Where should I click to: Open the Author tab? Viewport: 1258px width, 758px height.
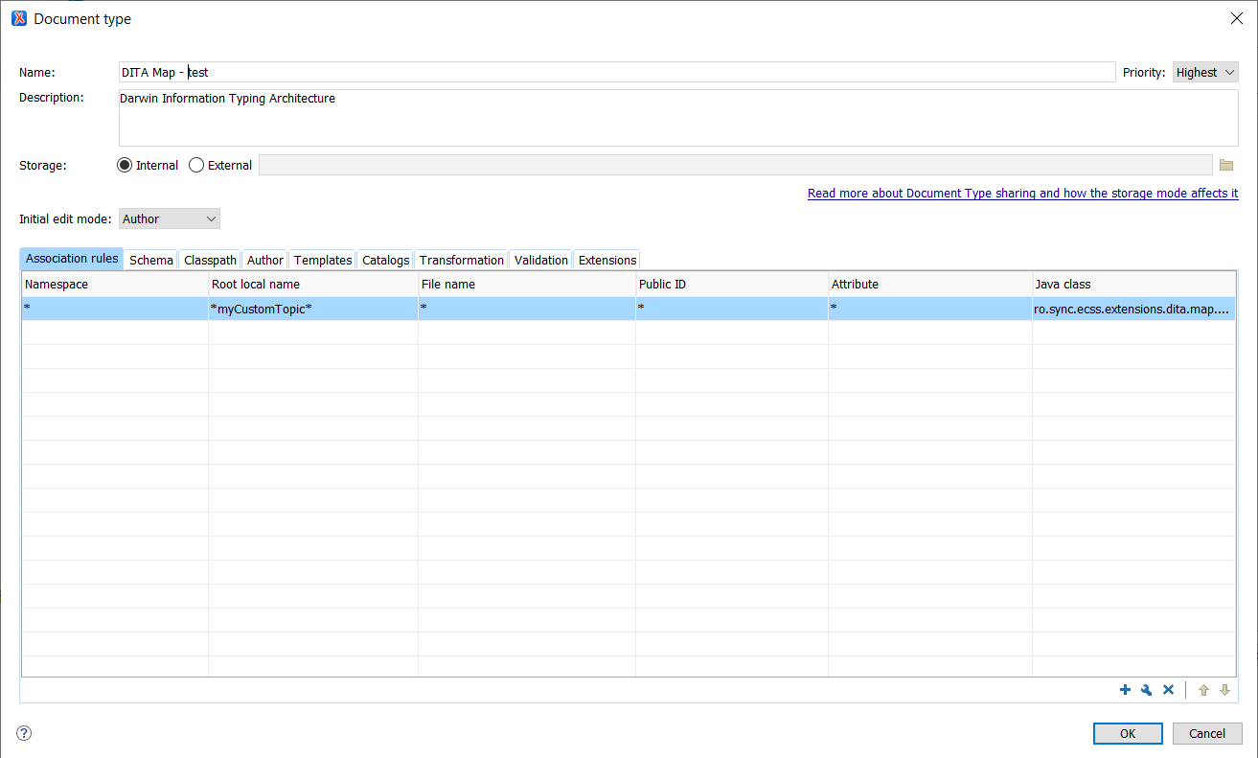click(265, 260)
